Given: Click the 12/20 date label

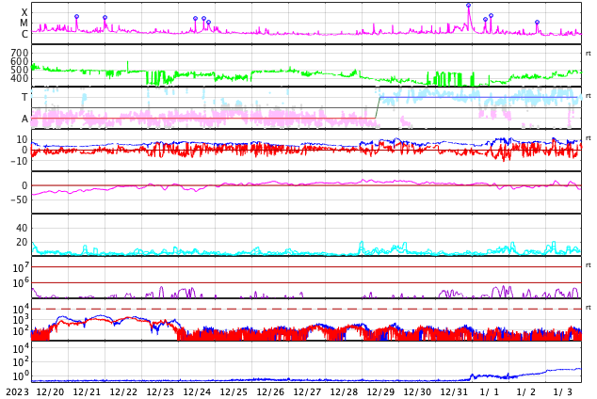Looking at the screenshot, I should pyautogui.click(x=50, y=392).
